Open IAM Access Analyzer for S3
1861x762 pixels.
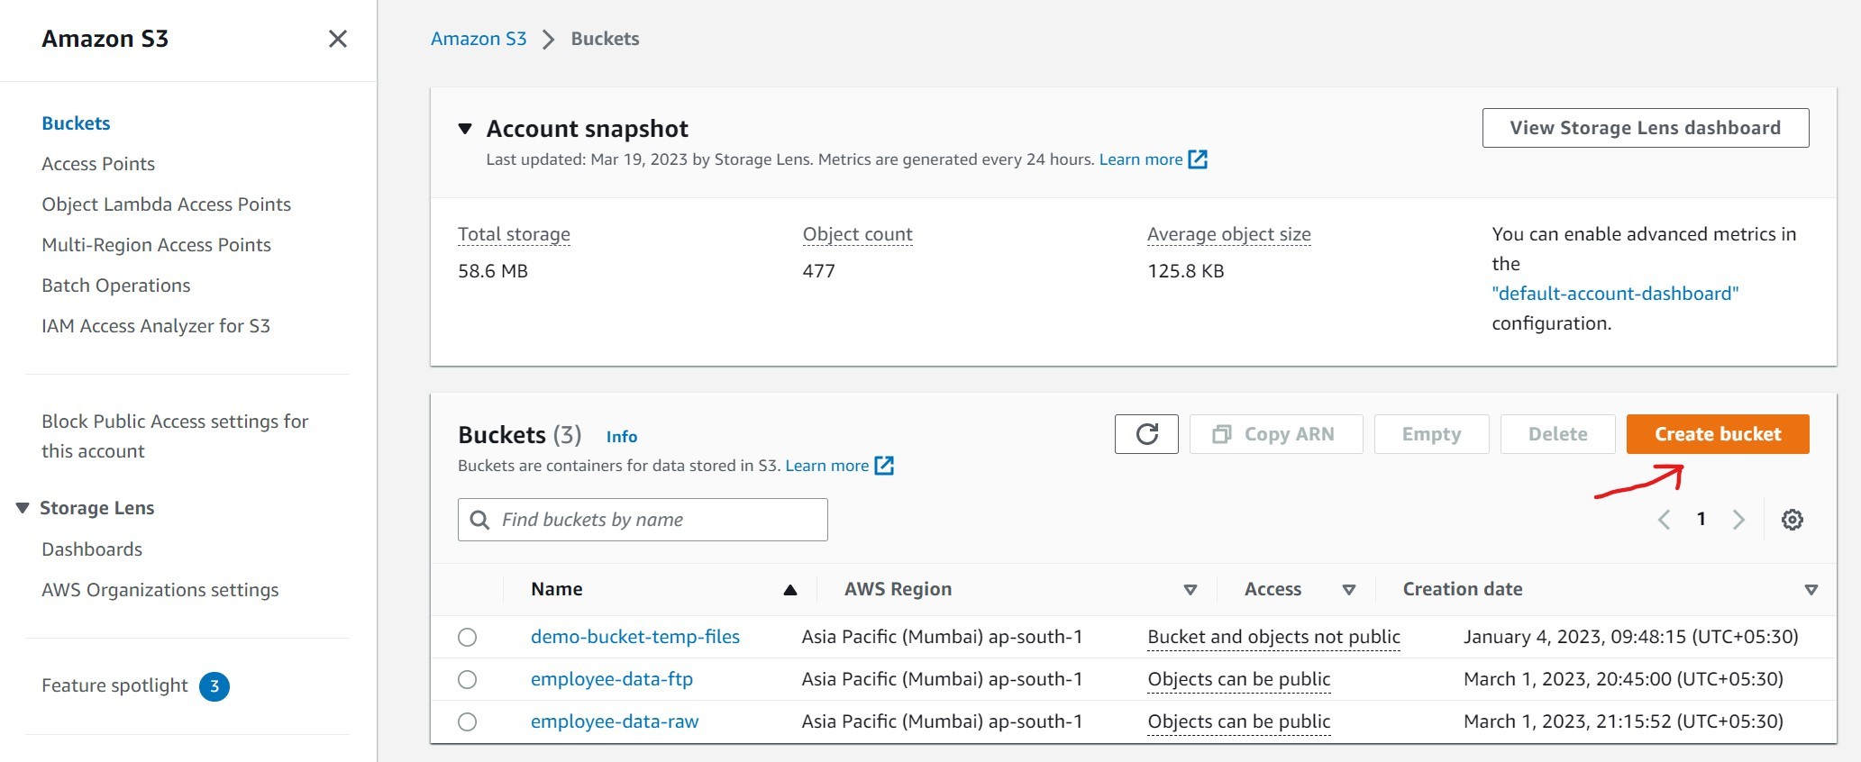156,326
